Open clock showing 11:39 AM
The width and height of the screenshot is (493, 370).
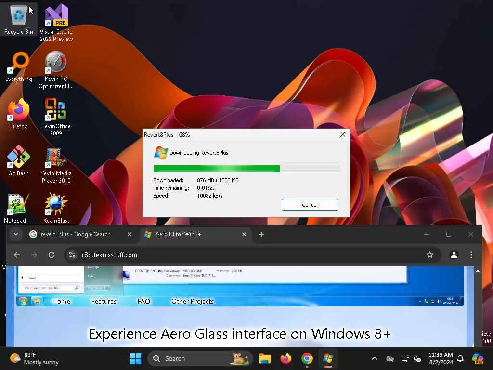[441, 358]
